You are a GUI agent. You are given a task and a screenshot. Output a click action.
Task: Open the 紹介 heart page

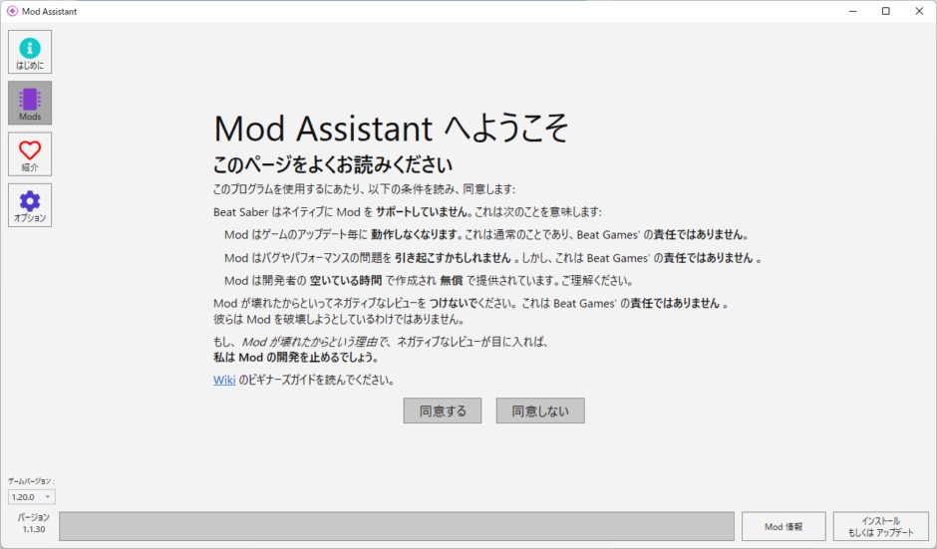(x=30, y=154)
